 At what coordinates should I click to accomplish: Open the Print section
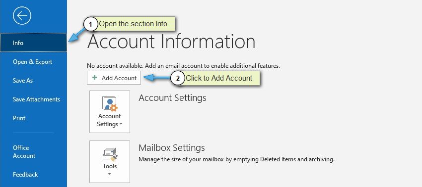point(33,118)
